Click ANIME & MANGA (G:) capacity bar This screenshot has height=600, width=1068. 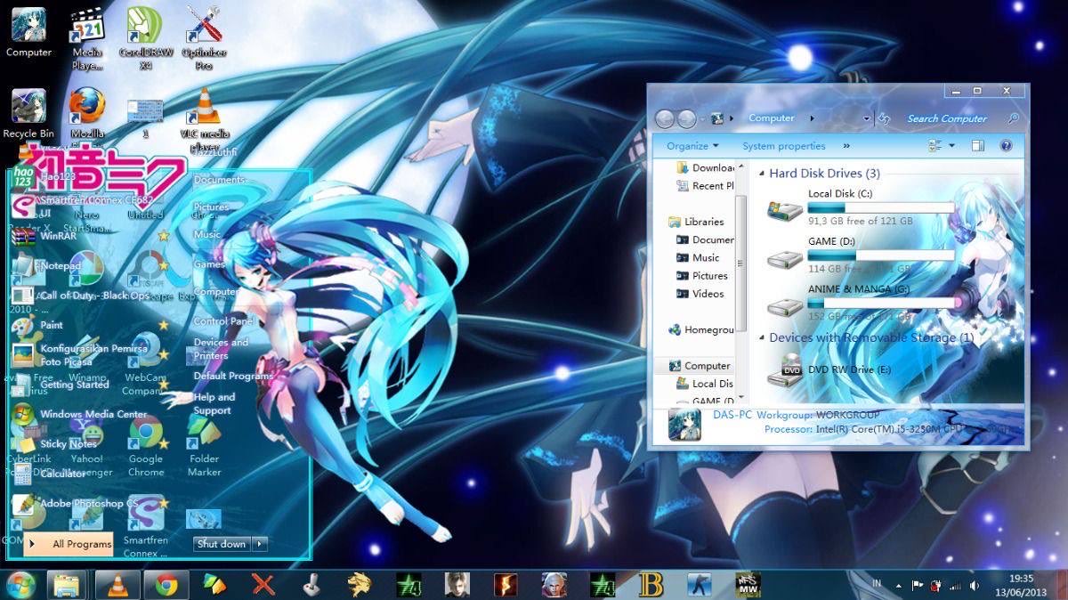tap(881, 303)
